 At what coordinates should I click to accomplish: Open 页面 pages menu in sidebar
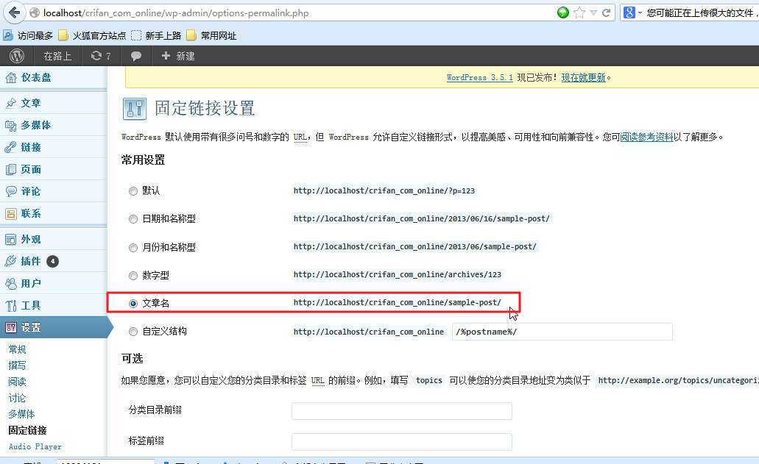53,169
